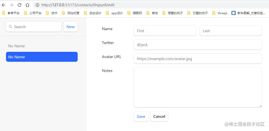
Task: Open the 已看的例子 bookmark folder
Action: 198,13
